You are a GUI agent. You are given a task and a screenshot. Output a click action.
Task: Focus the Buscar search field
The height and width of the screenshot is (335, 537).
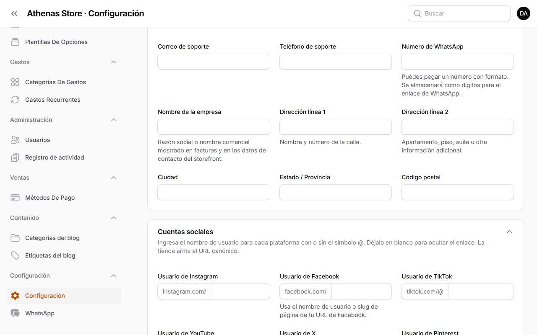(x=459, y=13)
